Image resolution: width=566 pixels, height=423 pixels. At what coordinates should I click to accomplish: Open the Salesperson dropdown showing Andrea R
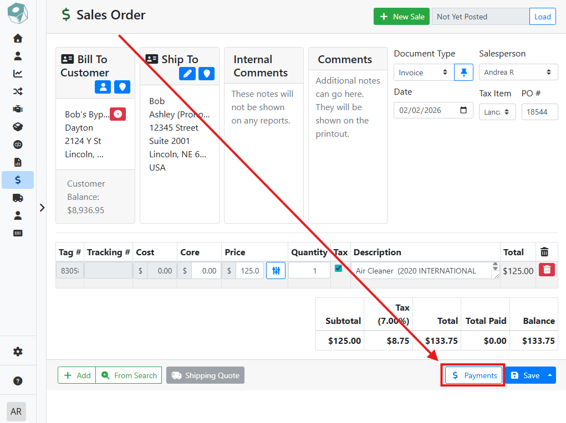518,73
